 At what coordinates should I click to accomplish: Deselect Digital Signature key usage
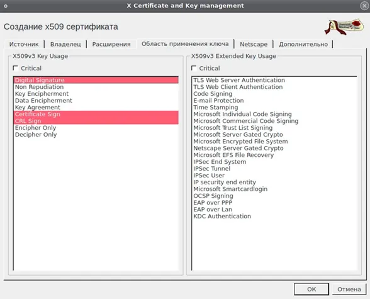pos(96,80)
